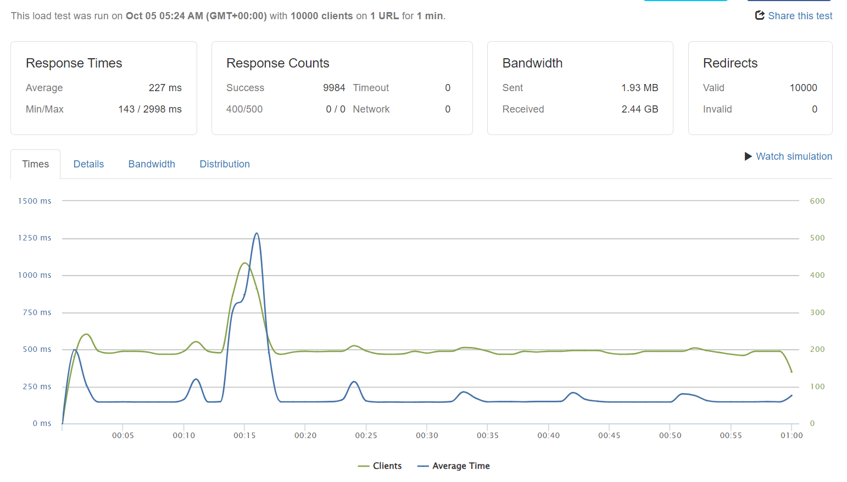The width and height of the screenshot is (847, 482).
Task: Click the Response Times heading
Action: click(74, 63)
